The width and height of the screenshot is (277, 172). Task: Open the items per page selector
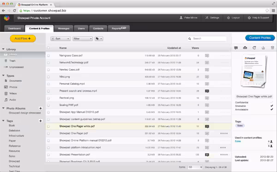coord(195,167)
